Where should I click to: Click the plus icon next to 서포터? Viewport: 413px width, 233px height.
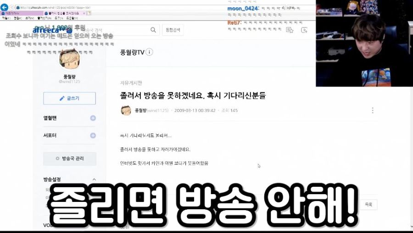pos(93,135)
